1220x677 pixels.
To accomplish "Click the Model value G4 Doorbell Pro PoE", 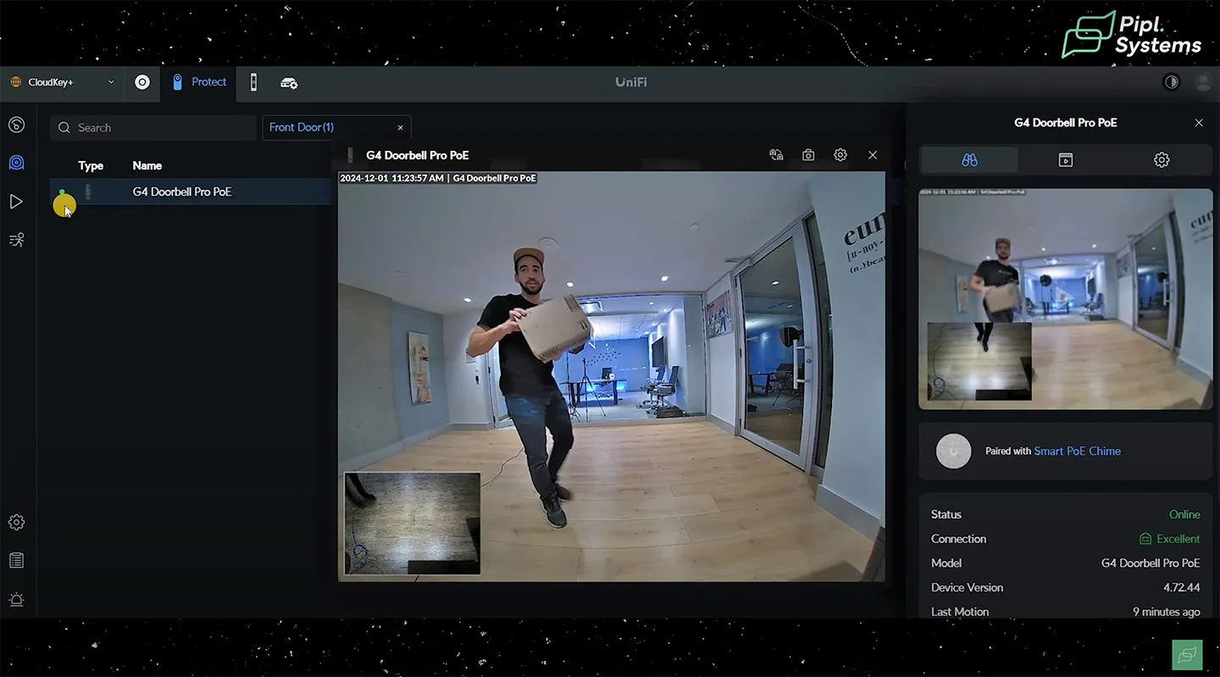I will [x=1151, y=563].
